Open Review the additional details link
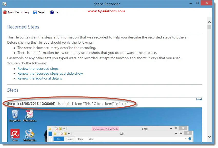This screenshot has height=148, width=218. click(x=39, y=78)
